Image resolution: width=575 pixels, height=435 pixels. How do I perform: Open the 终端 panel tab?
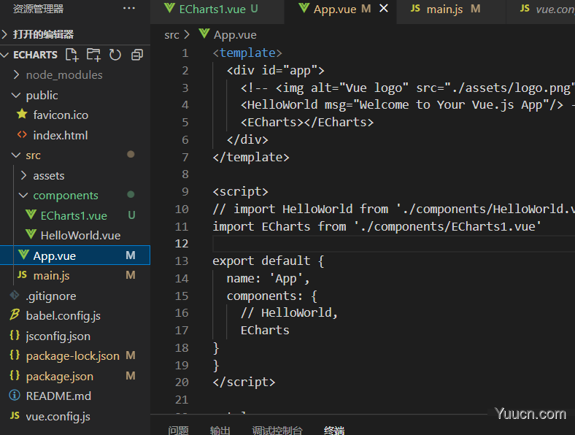click(334, 430)
